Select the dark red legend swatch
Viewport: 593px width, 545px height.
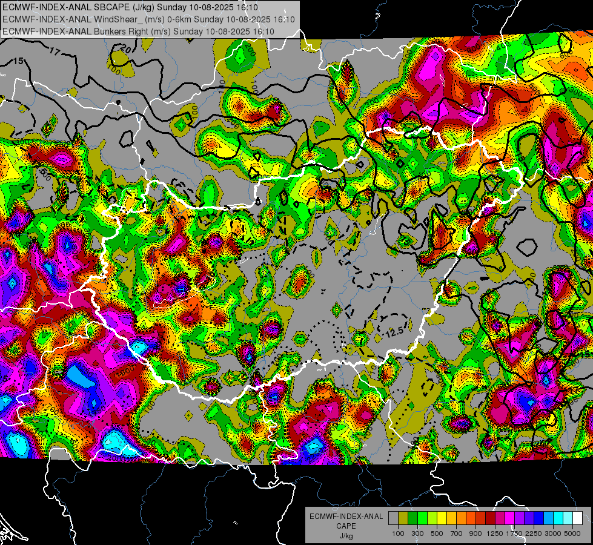[x=490, y=518]
